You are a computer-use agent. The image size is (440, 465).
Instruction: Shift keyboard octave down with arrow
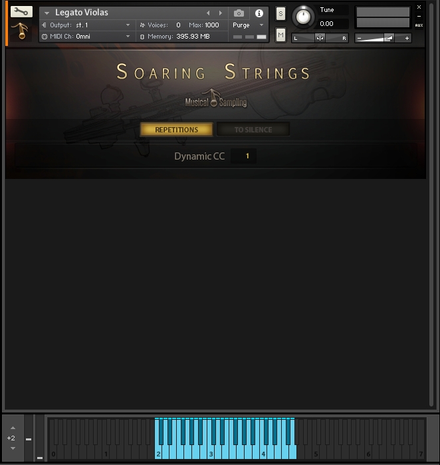tap(13, 448)
